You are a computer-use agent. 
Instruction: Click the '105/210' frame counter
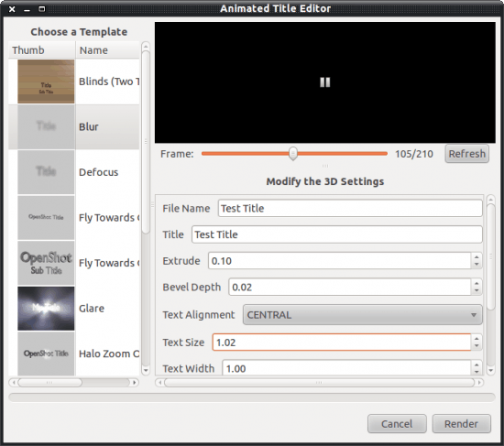coord(414,154)
